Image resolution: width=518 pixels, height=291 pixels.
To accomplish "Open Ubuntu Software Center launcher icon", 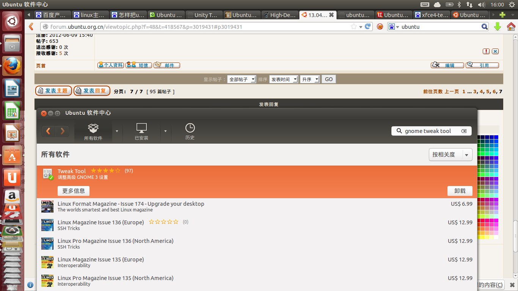I will click(12, 155).
